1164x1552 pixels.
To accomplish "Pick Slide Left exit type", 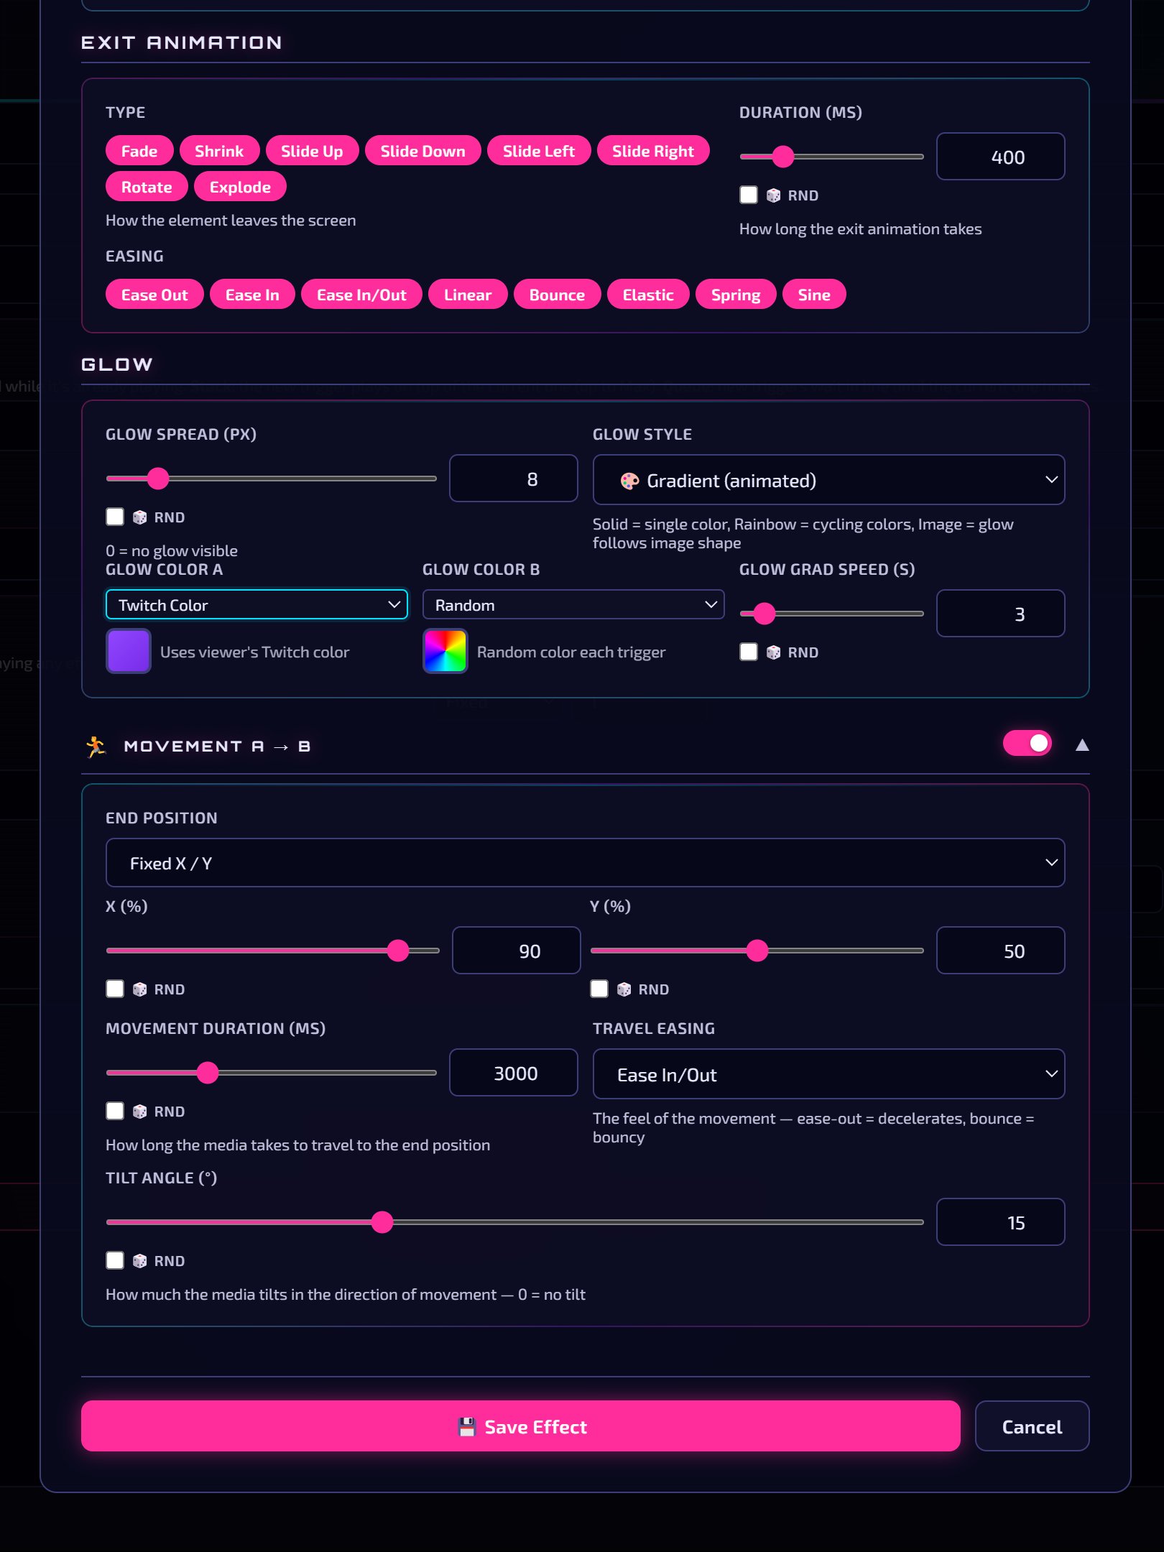I will (539, 151).
